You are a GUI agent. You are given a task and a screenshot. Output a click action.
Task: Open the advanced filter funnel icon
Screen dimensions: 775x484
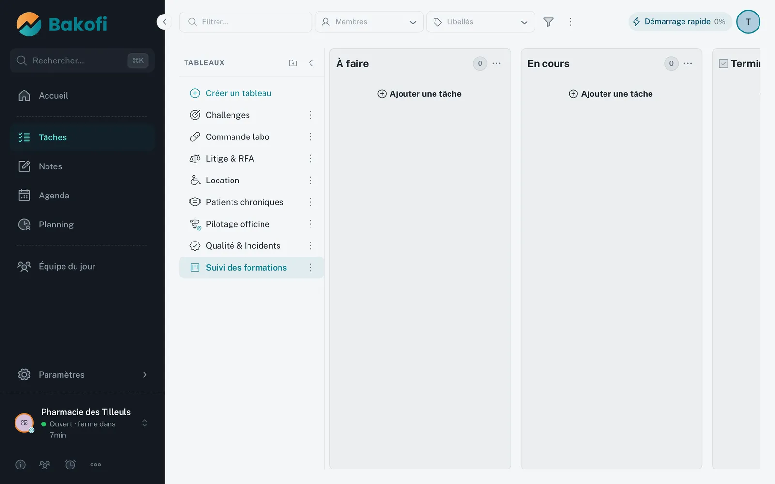click(x=548, y=22)
